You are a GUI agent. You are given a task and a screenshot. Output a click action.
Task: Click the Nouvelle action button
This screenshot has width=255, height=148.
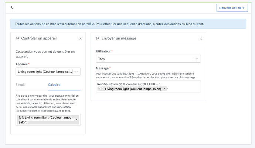pyautogui.click(x=232, y=8)
